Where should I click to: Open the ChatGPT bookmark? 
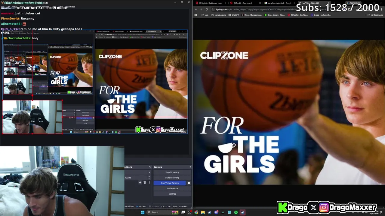point(234,15)
